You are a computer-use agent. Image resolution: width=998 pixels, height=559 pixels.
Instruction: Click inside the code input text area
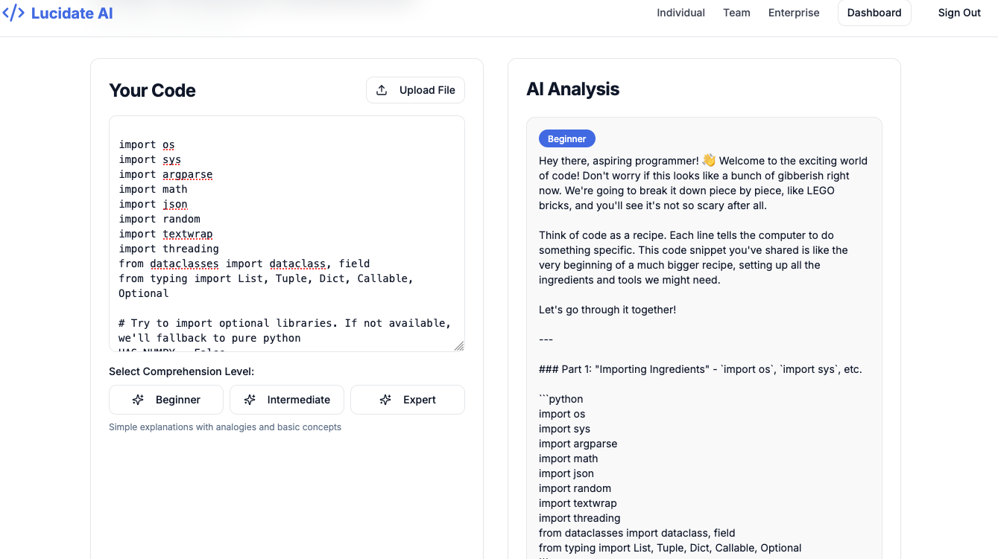pos(287,234)
